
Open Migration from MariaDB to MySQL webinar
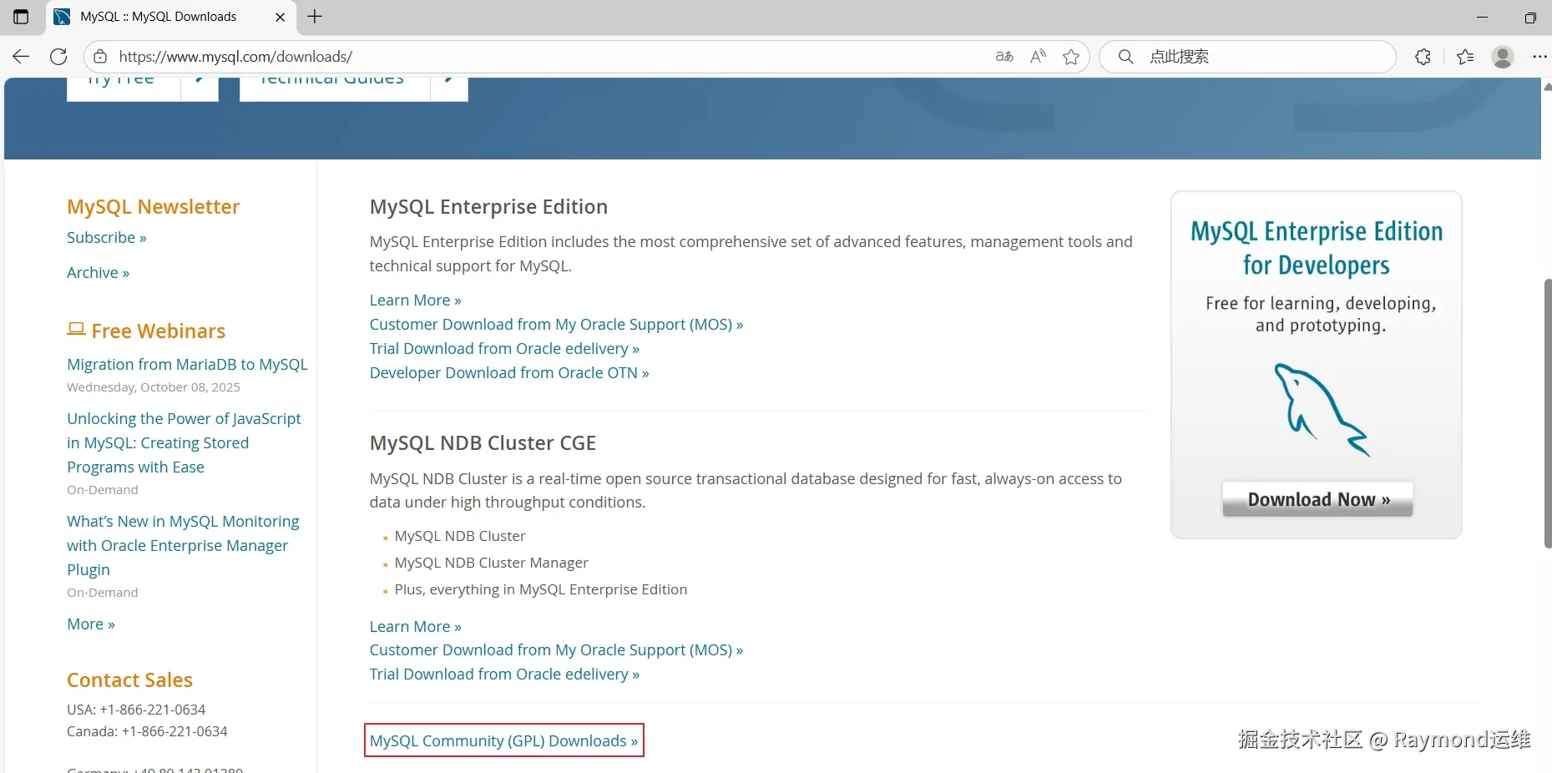pos(187,365)
